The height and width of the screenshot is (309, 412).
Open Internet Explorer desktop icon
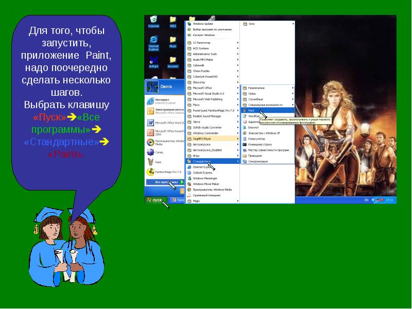tap(153, 42)
